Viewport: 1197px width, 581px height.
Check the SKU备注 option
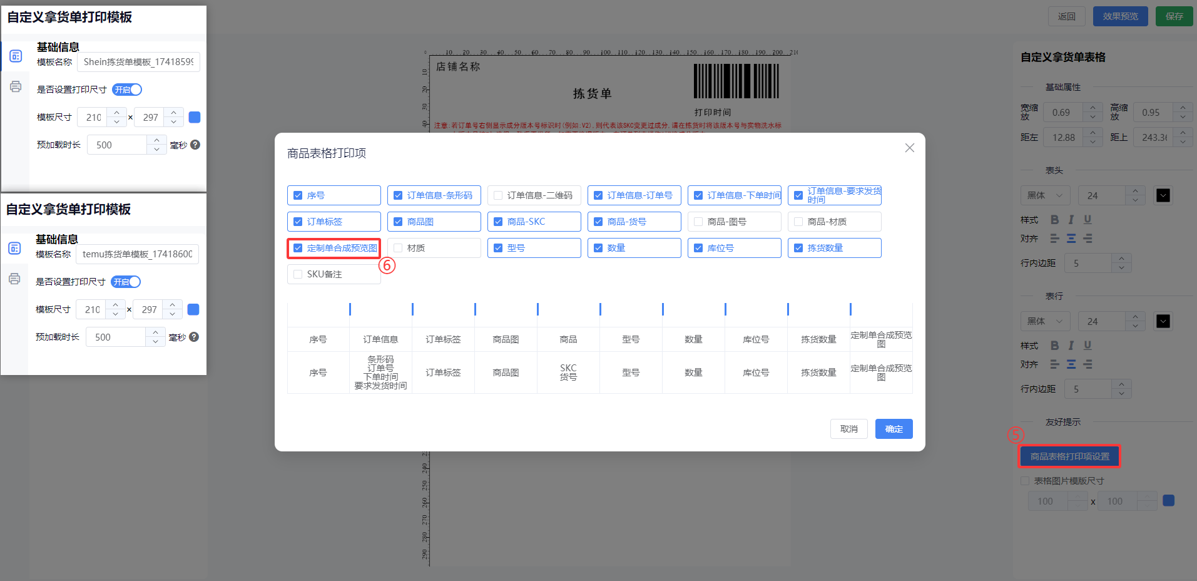coord(298,274)
